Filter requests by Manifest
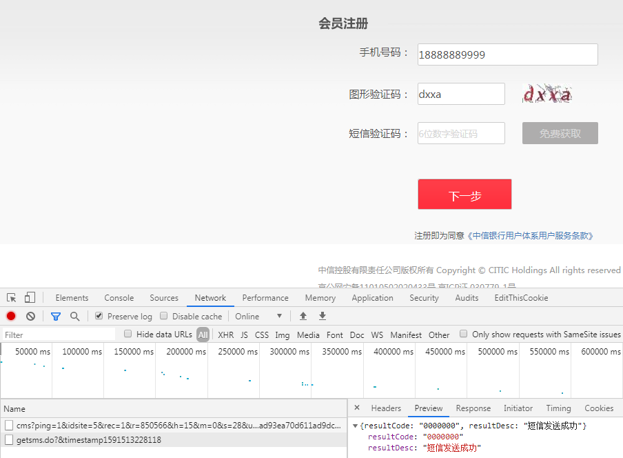Viewport: 623px width, 458px height. click(406, 335)
